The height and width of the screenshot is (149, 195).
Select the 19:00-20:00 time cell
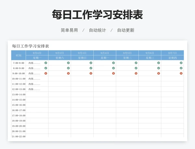point(19,126)
